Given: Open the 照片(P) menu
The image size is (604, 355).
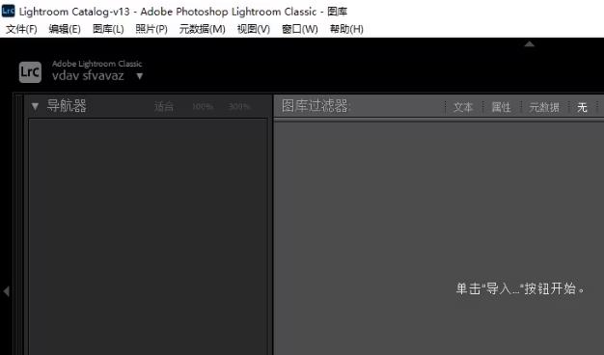Looking at the screenshot, I should (x=151, y=29).
